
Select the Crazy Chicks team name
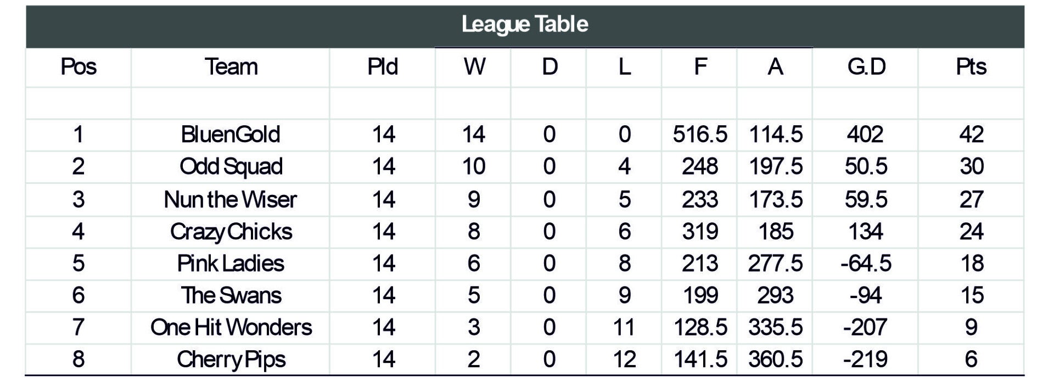[x=231, y=232]
